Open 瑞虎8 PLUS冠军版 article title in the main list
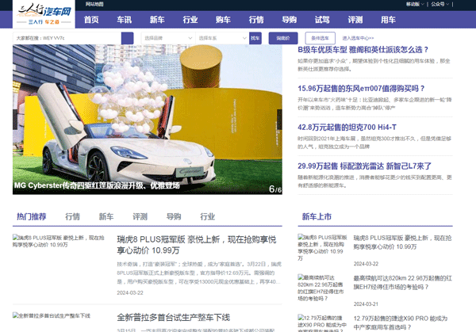476x332 pixels. (x=197, y=245)
